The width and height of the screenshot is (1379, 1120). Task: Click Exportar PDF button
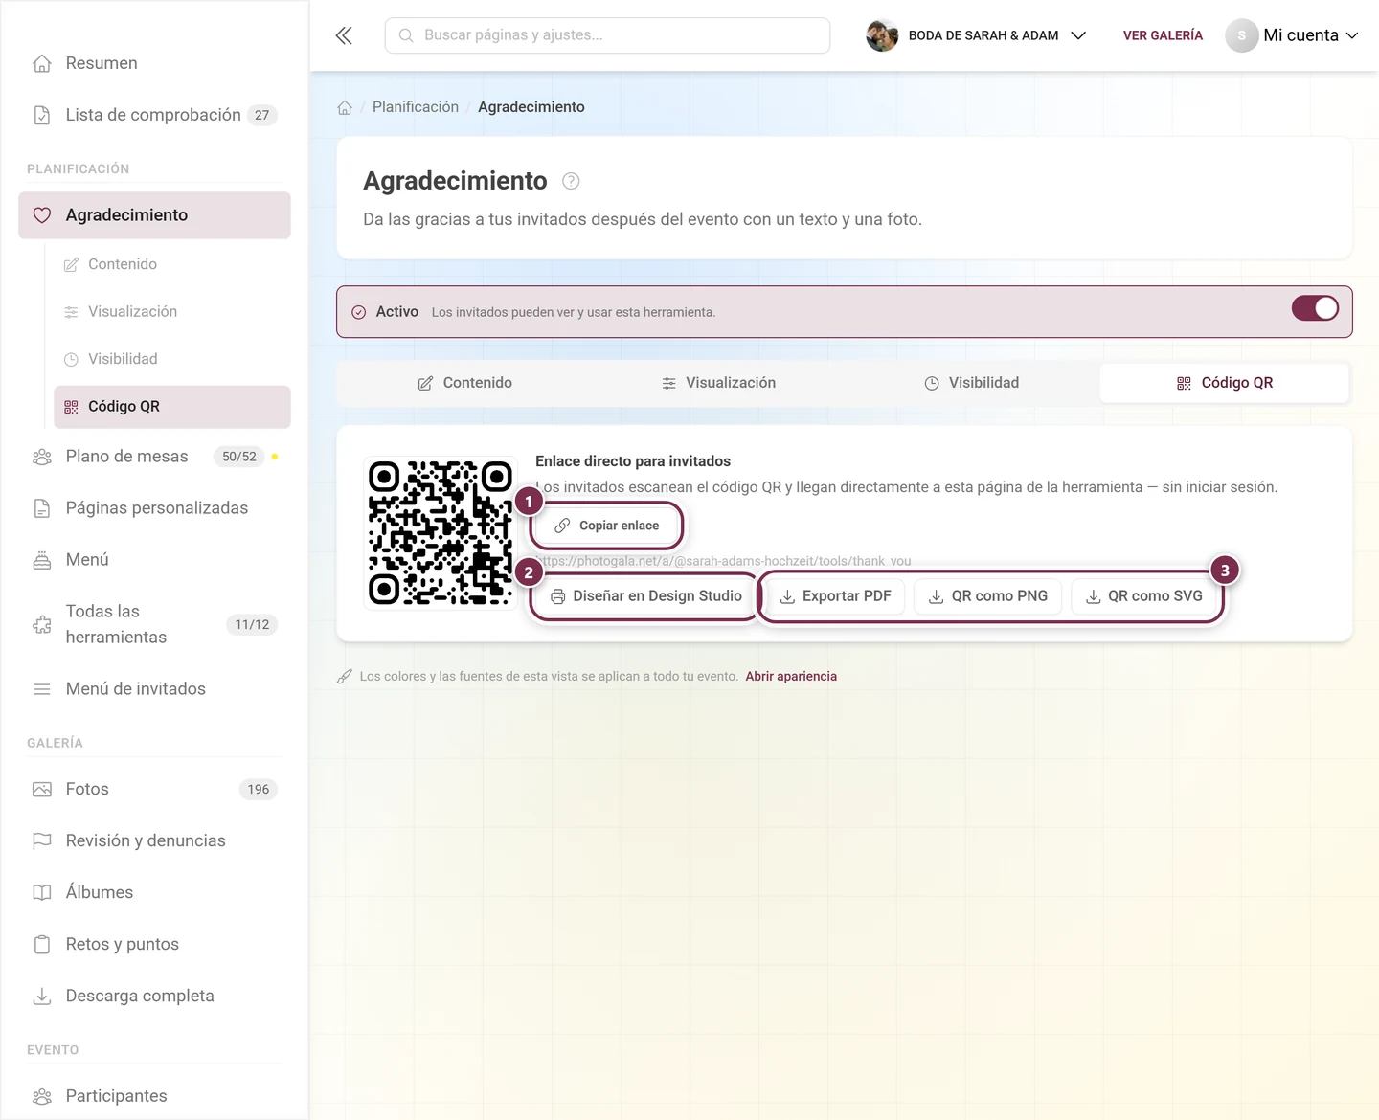click(x=835, y=596)
